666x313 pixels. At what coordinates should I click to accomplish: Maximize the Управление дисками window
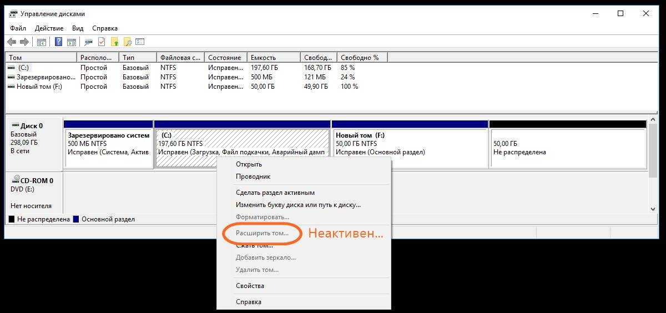click(620, 14)
